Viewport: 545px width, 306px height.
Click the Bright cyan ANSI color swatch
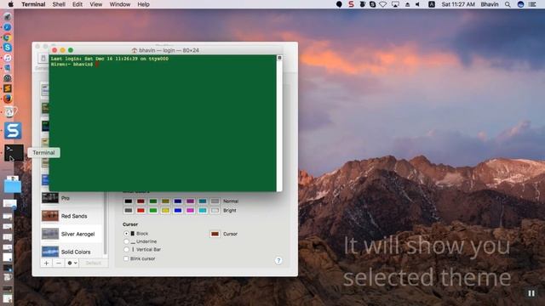(x=203, y=211)
